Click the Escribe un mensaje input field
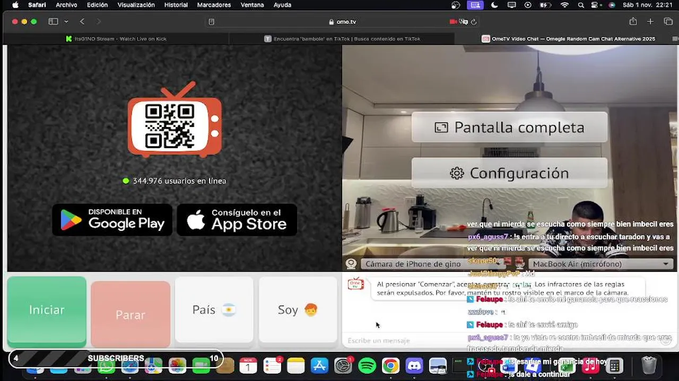 tap(499, 340)
